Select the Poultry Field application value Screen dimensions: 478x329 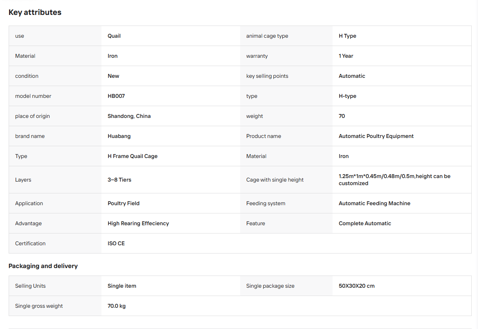pyautogui.click(x=123, y=203)
